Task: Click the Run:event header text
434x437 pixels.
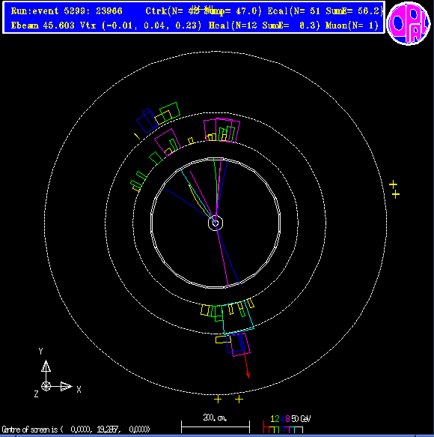Action: (67, 11)
